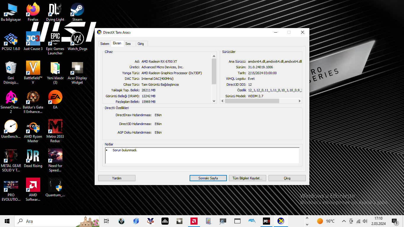Click Tüm Bilgileri Kaydet button
Image resolution: width=404 pixels, height=227 pixels.
pyautogui.click(x=247, y=178)
